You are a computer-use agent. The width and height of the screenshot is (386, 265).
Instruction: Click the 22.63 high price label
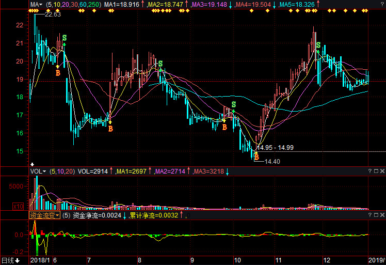[x=53, y=14]
